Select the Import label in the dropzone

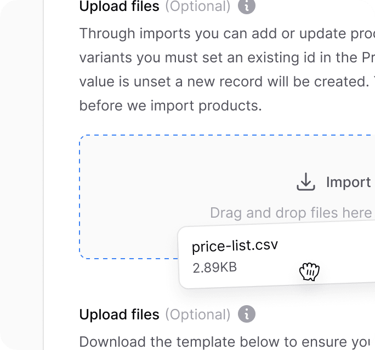point(349,182)
